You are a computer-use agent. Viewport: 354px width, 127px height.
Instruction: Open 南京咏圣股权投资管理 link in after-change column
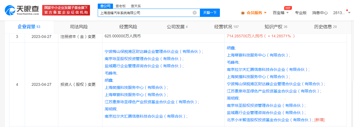[x=265, y=105]
